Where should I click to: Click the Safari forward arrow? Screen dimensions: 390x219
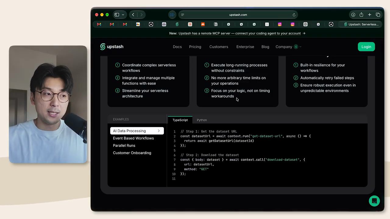[141, 15]
